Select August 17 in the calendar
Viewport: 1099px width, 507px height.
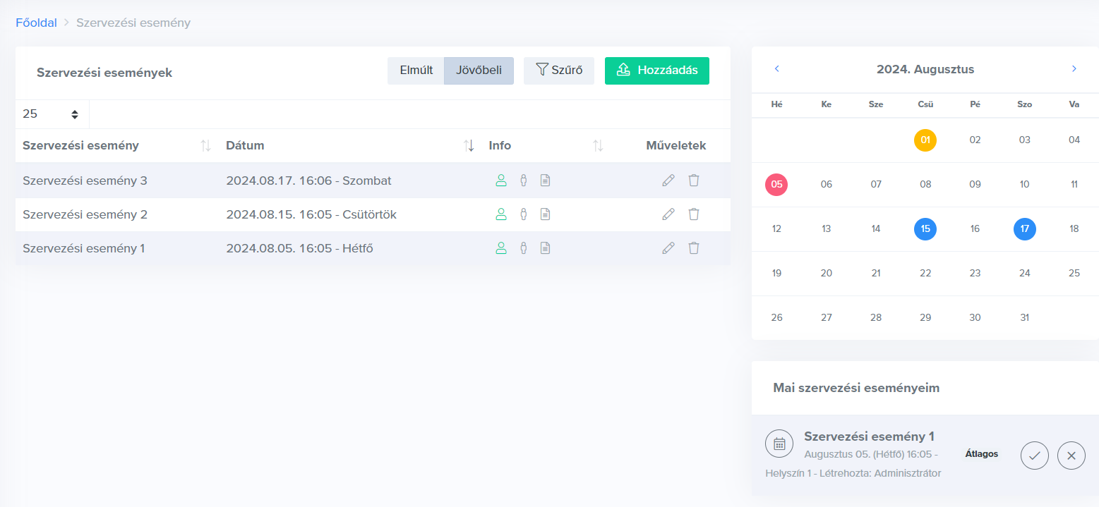[1025, 229]
